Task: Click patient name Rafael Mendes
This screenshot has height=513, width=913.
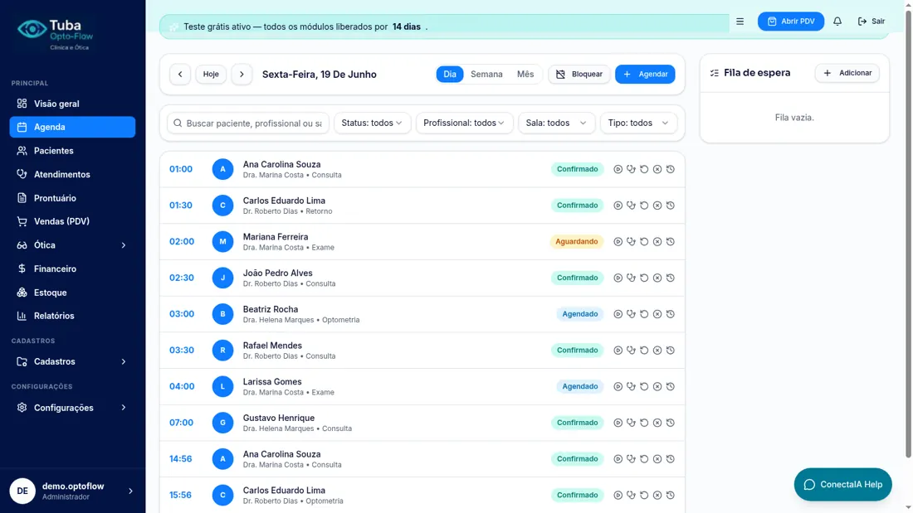Action: 272,346
